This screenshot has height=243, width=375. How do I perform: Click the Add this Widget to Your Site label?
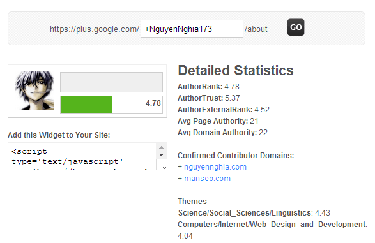coord(59,135)
